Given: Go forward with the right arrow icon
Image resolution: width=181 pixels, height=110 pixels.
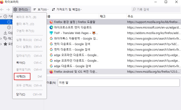Looking at the screenshot, I should click(8, 10).
